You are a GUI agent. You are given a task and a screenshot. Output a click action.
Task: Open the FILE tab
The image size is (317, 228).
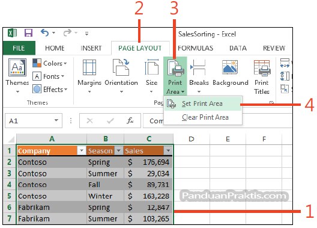coord(19,48)
